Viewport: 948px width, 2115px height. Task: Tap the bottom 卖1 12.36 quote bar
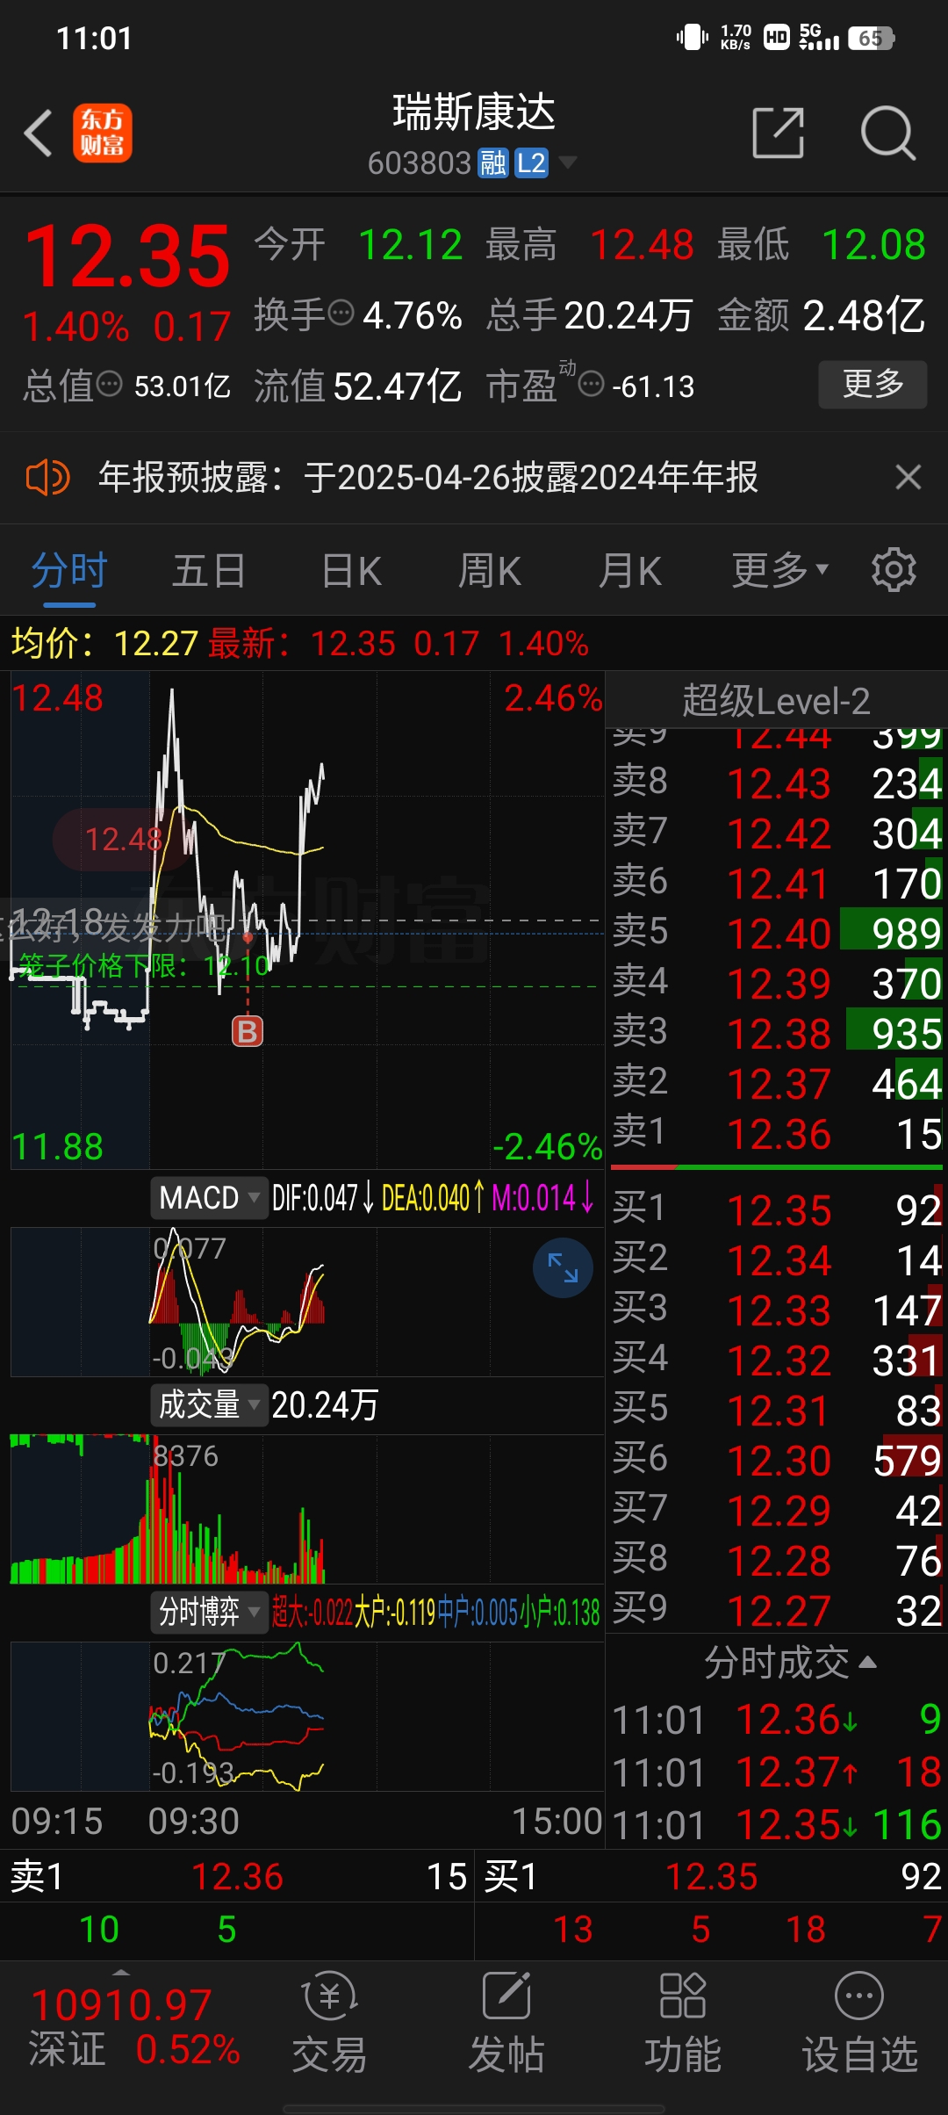click(x=237, y=1877)
